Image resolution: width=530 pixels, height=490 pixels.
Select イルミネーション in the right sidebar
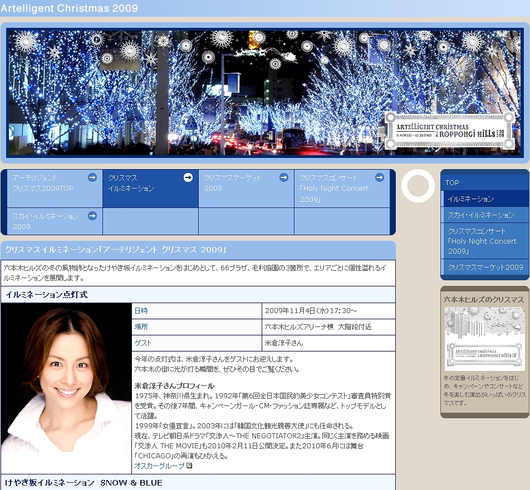pos(470,199)
